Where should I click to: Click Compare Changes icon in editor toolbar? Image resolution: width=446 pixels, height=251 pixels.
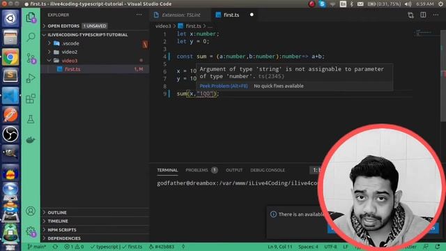410,15
